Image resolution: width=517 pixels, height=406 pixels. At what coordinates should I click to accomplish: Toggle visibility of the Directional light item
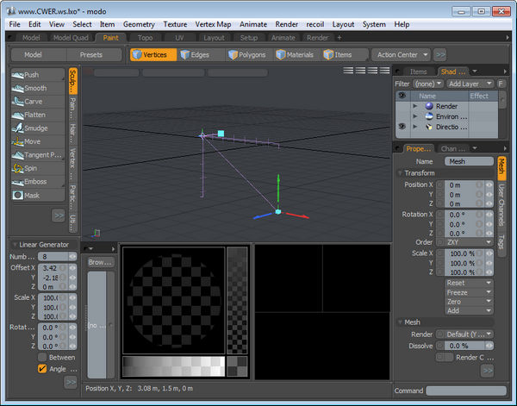[x=401, y=127]
